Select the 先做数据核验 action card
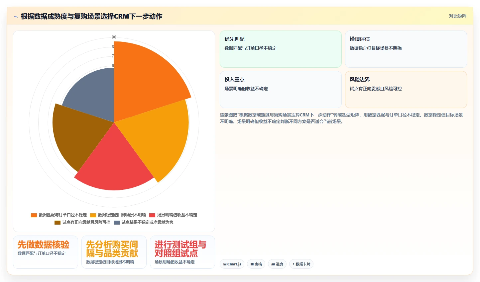The width and height of the screenshot is (480, 282). (46, 252)
